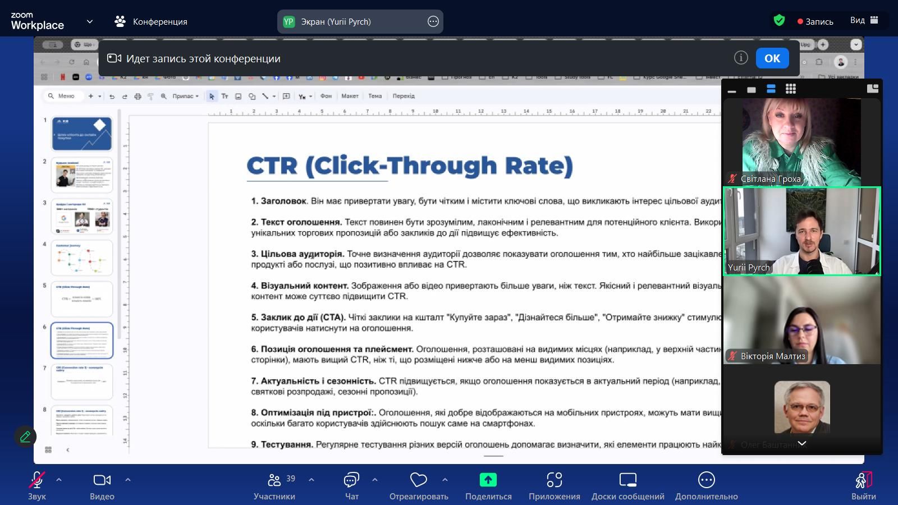Expand the Zoom Workplace dropdown arrow
This screenshot has height=505, width=898.
(x=90, y=21)
